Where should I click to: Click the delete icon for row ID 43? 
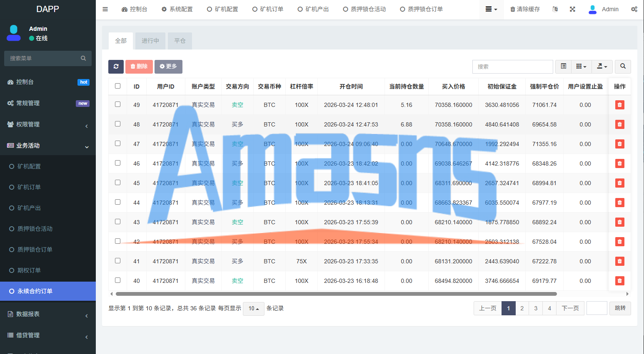619,222
